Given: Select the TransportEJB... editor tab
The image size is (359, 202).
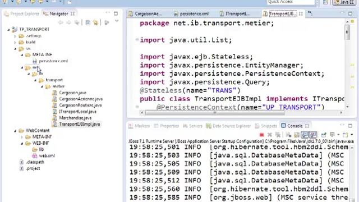Looking at the screenshot, I should (280, 13).
